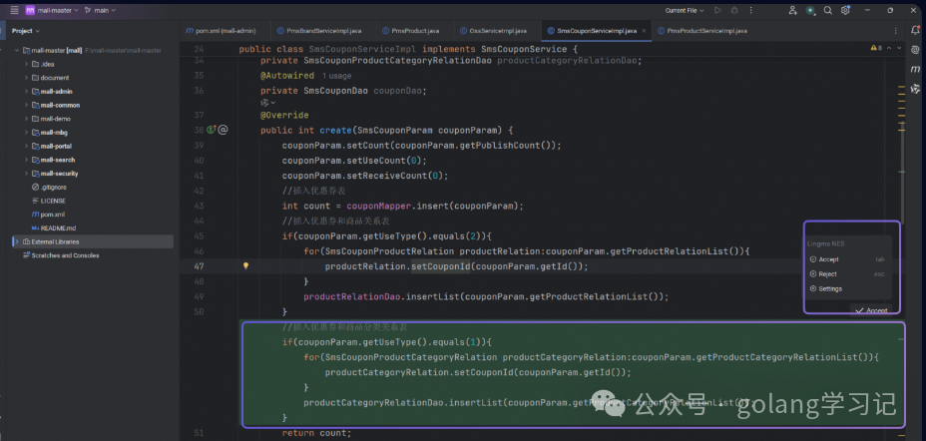
Task: Switch to the pom.xml (mall-admin) tab
Action: tap(221, 31)
